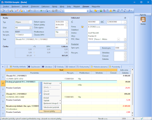Click the Konst.sym. field with 0308

pos(119,48)
